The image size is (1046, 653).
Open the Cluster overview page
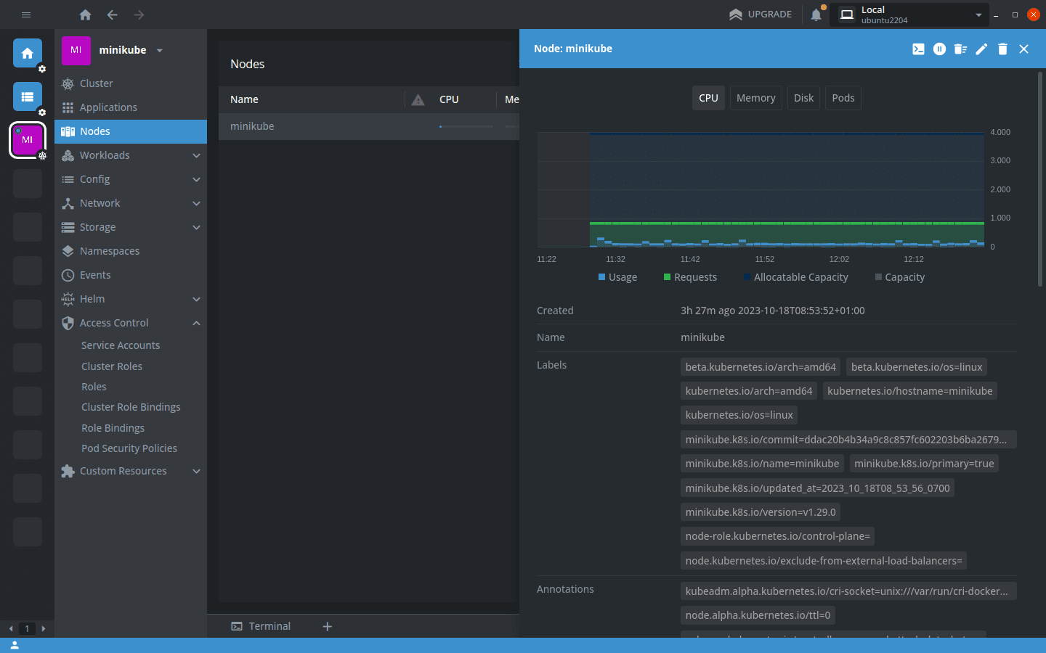pyautogui.click(x=131, y=83)
